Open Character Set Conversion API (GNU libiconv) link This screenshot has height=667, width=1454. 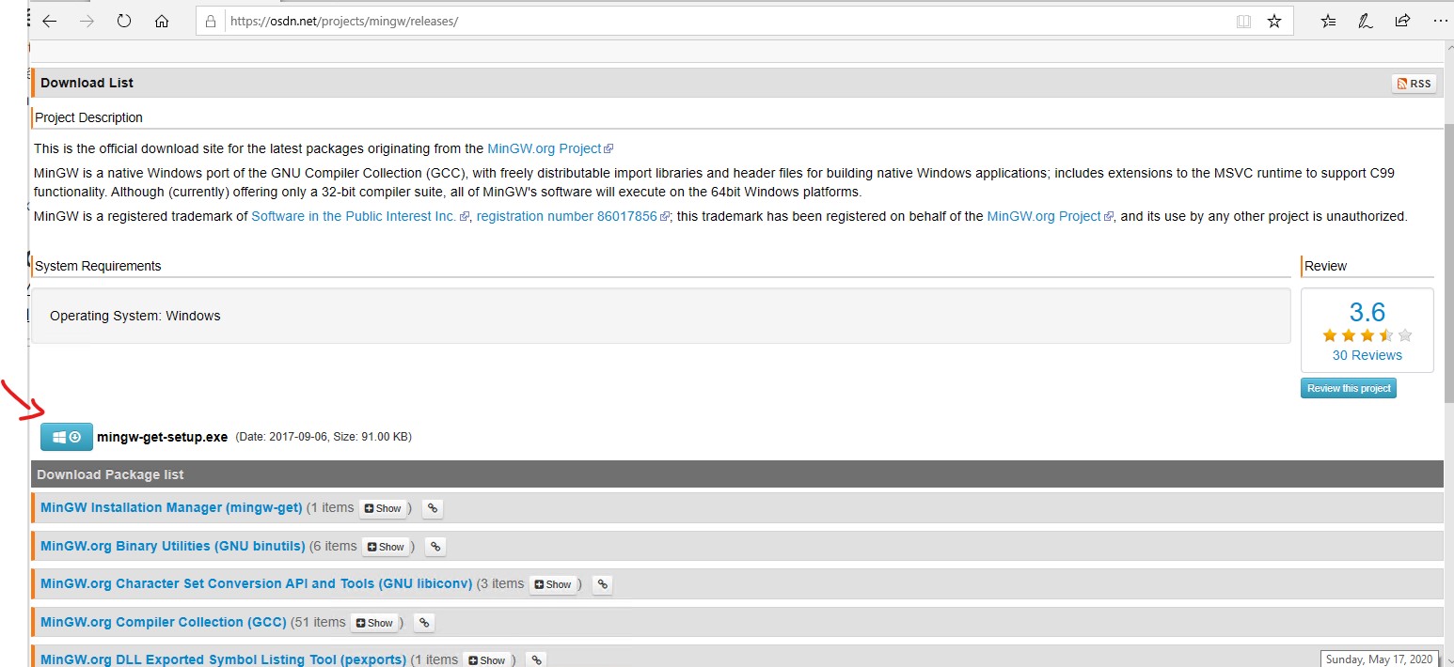(256, 583)
